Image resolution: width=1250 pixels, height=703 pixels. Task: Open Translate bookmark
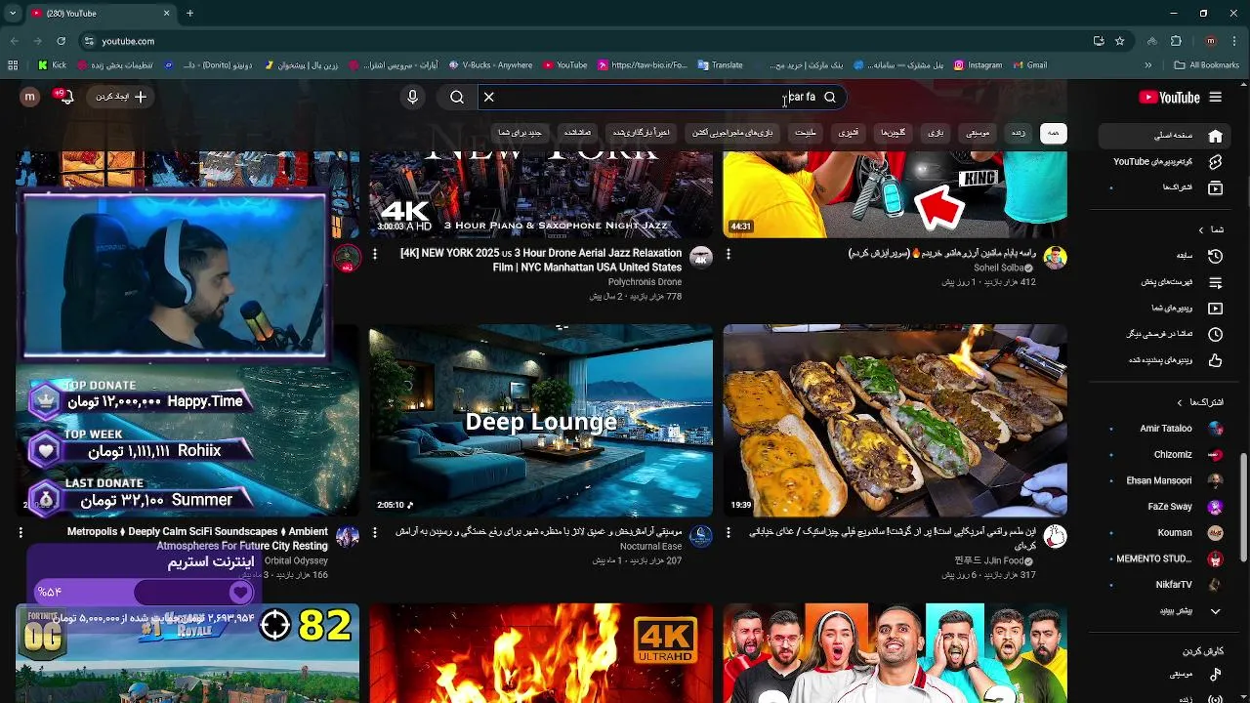click(x=721, y=65)
